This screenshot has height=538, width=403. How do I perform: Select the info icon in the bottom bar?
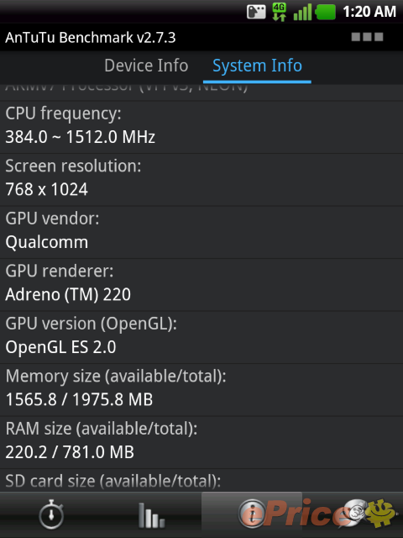point(252,514)
